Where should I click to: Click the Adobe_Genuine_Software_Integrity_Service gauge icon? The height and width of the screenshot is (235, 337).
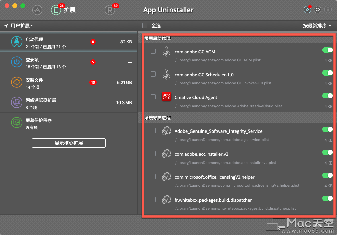click(166, 131)
